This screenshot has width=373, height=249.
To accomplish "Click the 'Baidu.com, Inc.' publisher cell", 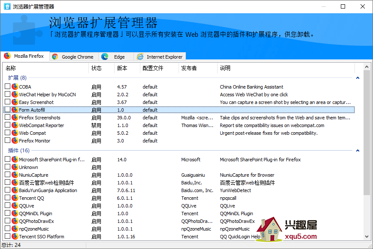I will [197, 190].
